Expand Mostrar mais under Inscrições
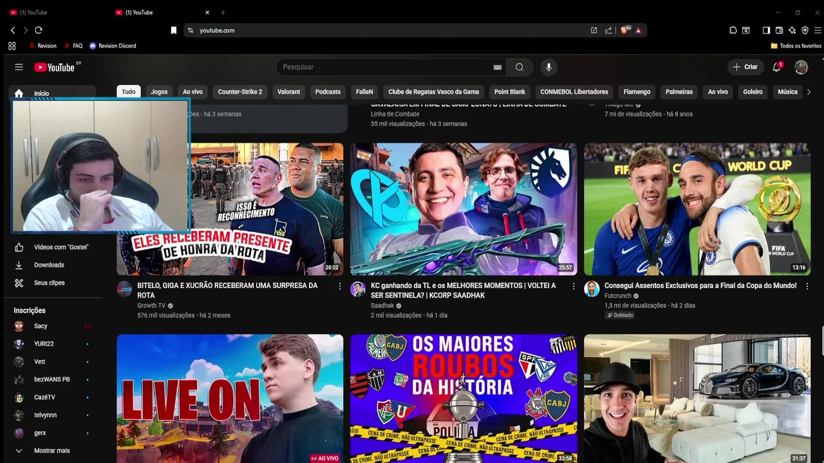This screenshot has height=463, width=824. click(53, 451)
